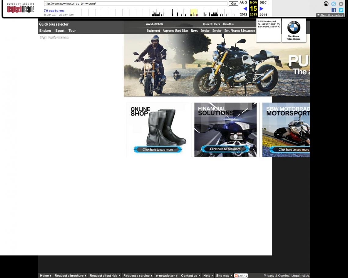
Task: Open the News menu item
Action: point(194,30)
